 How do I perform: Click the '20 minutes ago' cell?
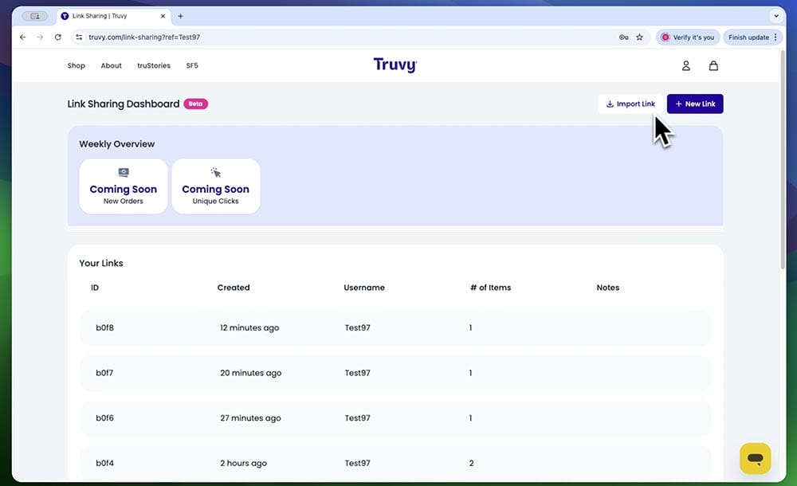point(250,373)
